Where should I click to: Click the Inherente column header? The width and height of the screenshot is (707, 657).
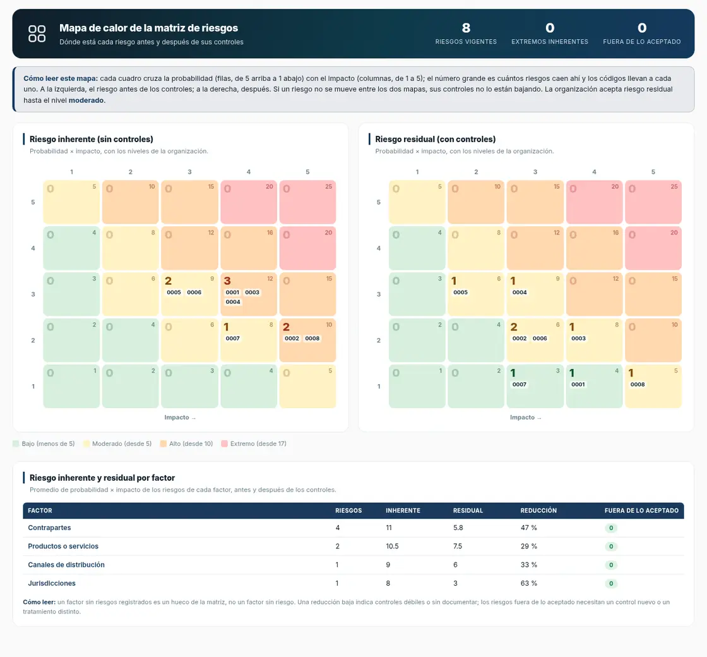tap(403, 510)
